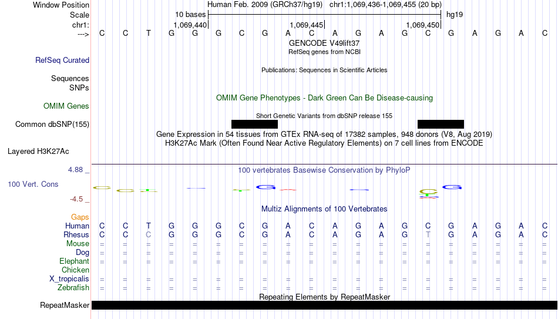Click the grey C base in Rhesus row
The width and height of the screenshot is (558, 319).
pyautogui.click(x=149, y=235)
